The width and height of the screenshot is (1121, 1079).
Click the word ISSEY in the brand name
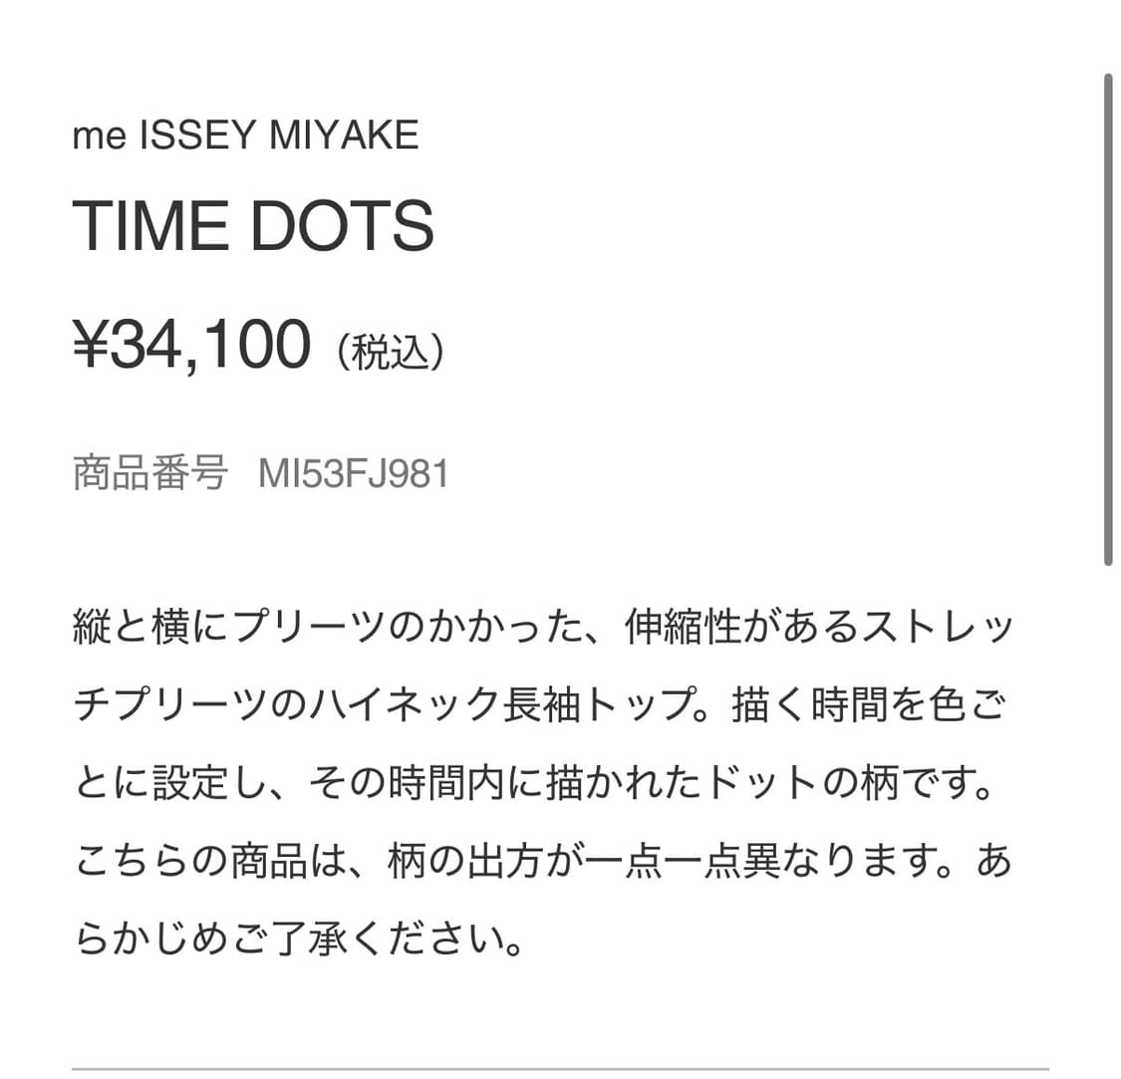(198, 135)
